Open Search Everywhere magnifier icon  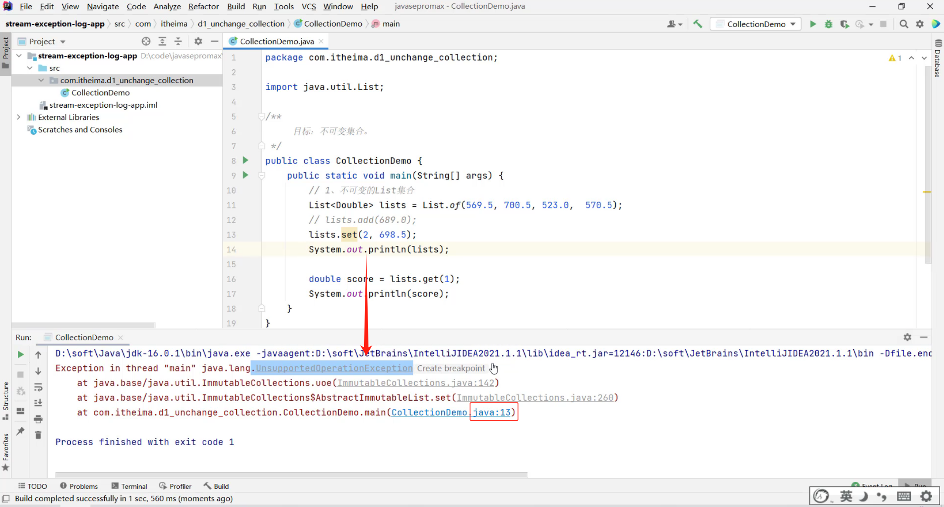[x=904, y=24]
